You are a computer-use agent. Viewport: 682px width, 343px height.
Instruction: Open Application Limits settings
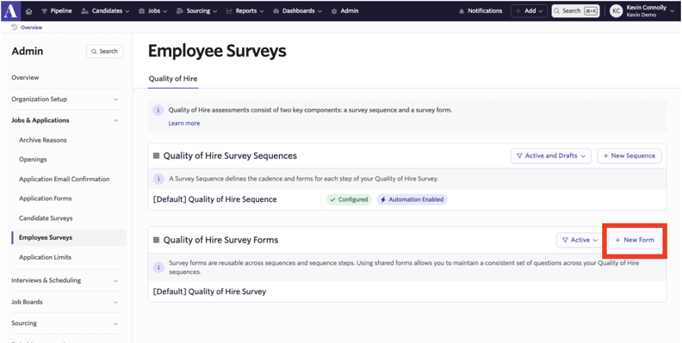(45, 257)
